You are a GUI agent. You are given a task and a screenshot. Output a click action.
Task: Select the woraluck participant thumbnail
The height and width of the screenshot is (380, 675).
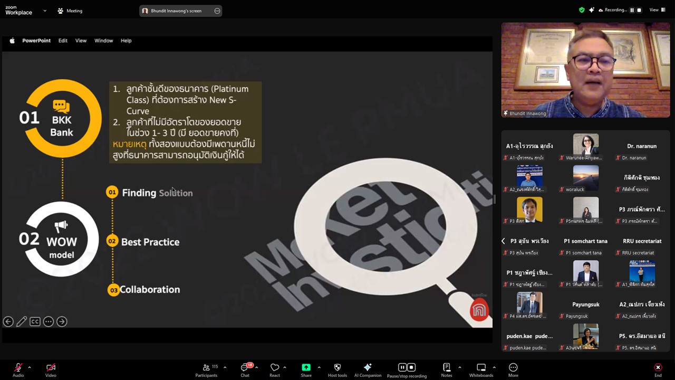(585, 178)
